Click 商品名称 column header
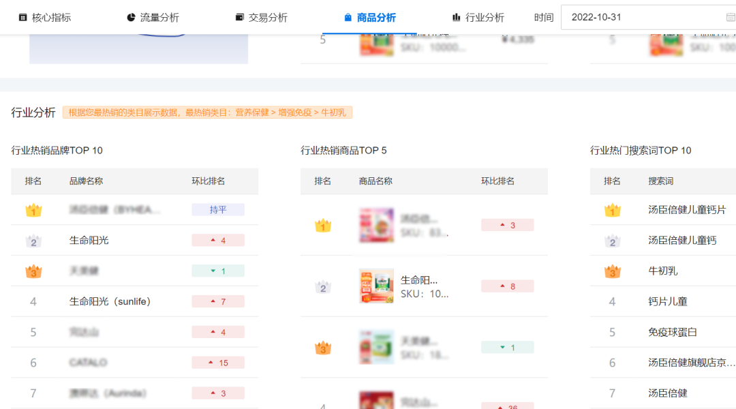 [x=375, y=181]
